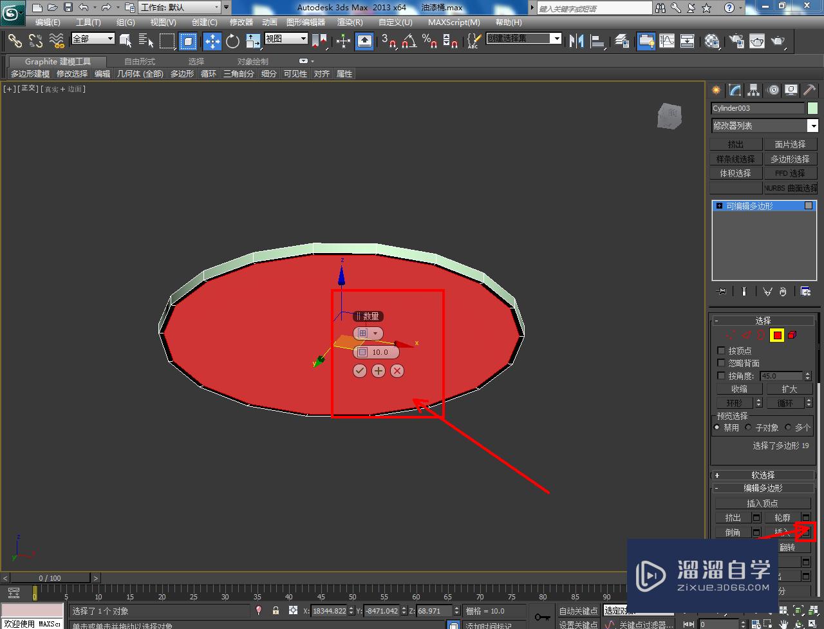Confirm caddy with the OK checkmark

point(360,371)
